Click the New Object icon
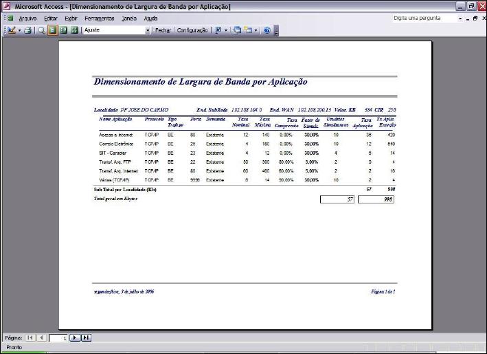 (248, 30)
